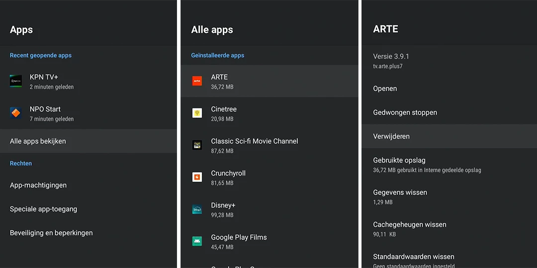Open Alle apps bekijken

point(38,141)
